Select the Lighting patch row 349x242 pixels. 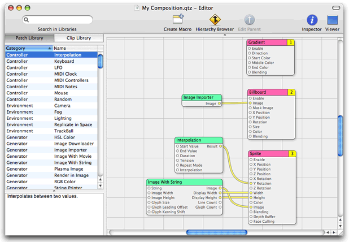click(x=51, y=118)
